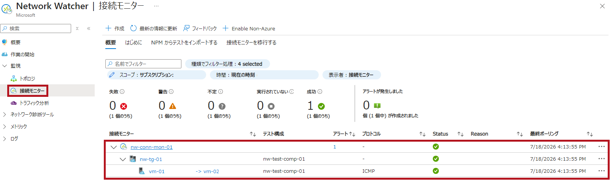Open the フィードバック button
610x180 pixels.
200,28
